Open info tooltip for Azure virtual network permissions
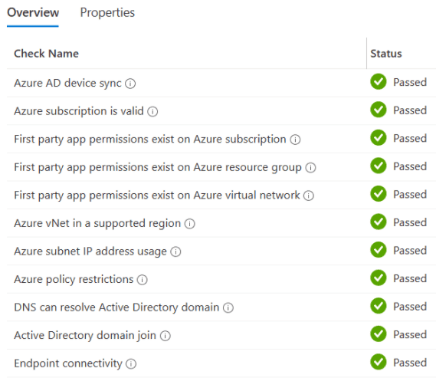 pyautogui.click(x=308, y=196)
